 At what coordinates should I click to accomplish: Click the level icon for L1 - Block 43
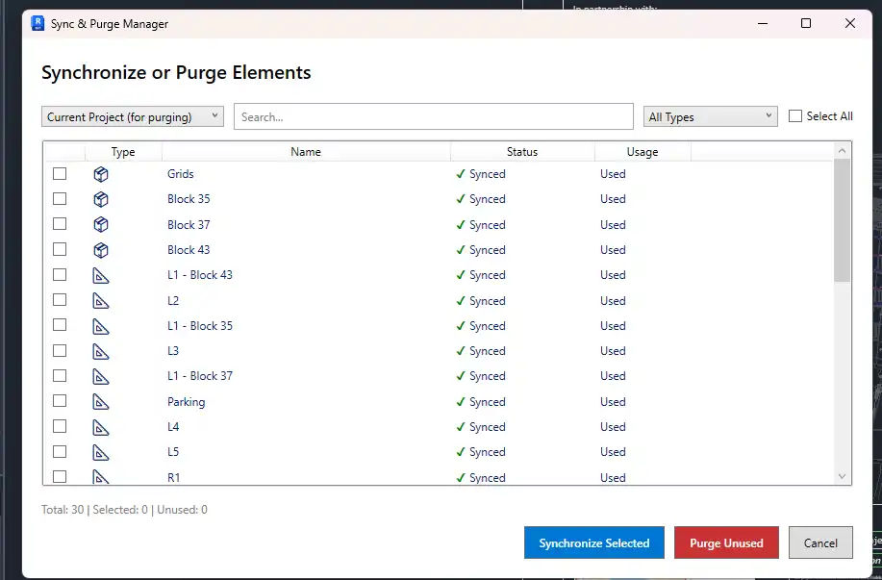point(101,275)
